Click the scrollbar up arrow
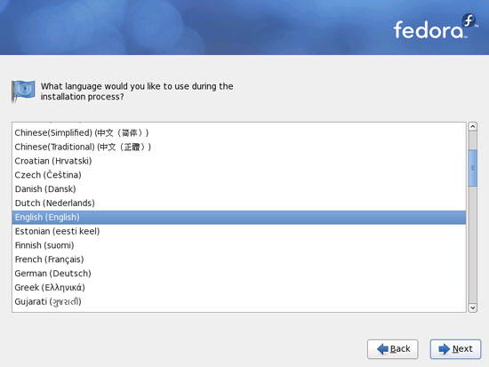This screenshot has width=489, height=367. click(x=472, y=126)
